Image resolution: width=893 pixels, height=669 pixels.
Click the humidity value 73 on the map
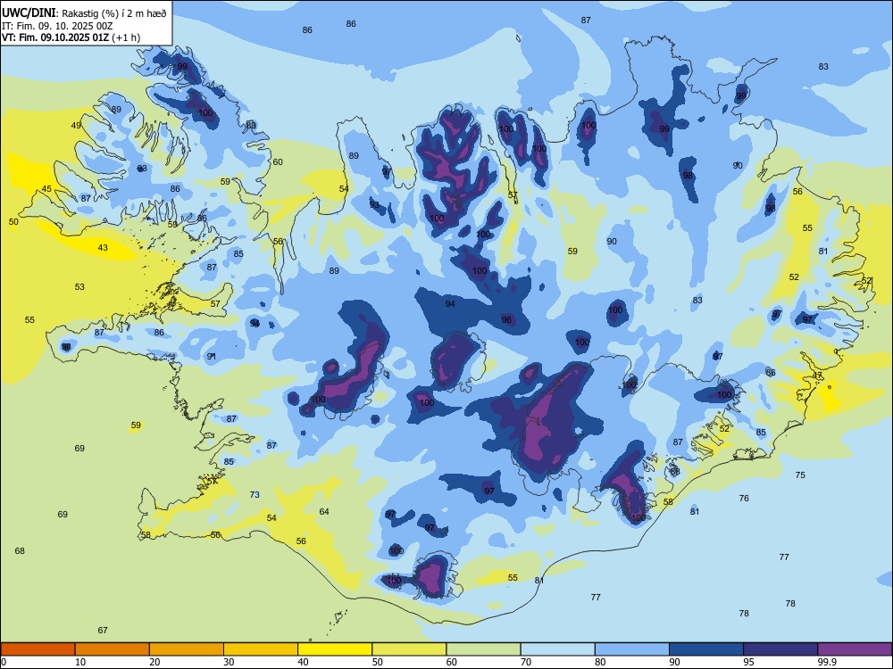255,494
